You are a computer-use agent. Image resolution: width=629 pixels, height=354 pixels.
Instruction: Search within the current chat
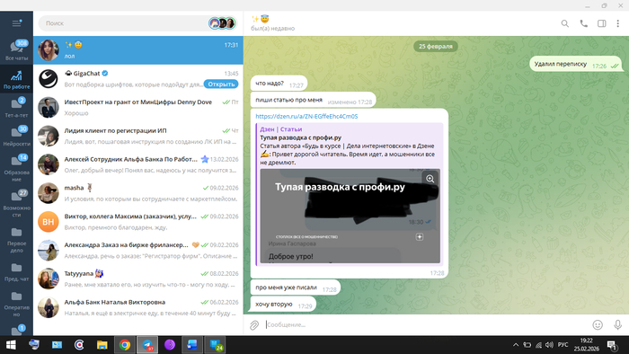[x=565, y=23]
